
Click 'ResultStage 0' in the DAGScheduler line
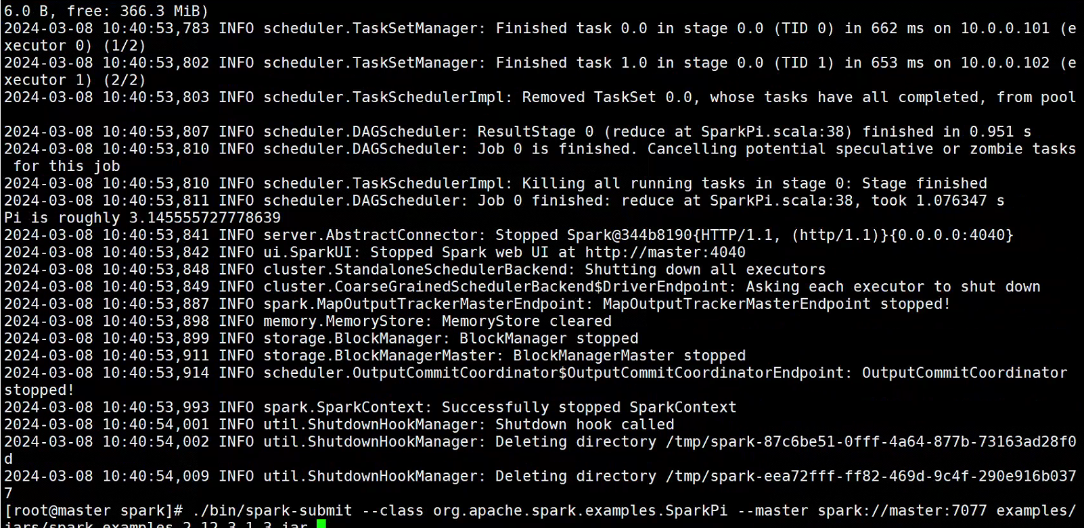tap(535, 132)
